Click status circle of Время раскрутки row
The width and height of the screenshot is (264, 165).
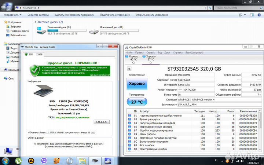coord(129,120)
